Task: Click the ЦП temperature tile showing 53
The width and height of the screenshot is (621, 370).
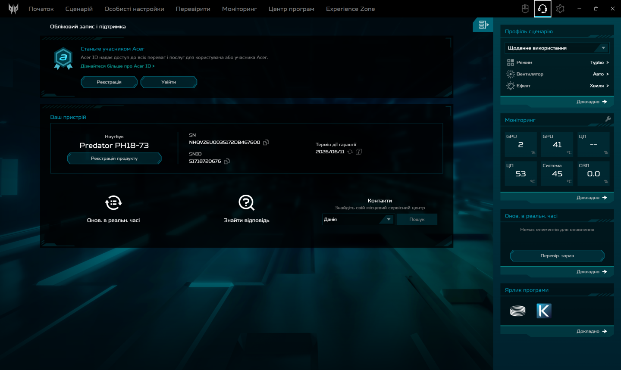Action: (521, 173)
